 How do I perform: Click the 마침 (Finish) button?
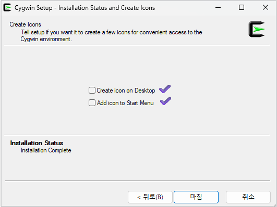pyautogui.click(x=196, y=197)
